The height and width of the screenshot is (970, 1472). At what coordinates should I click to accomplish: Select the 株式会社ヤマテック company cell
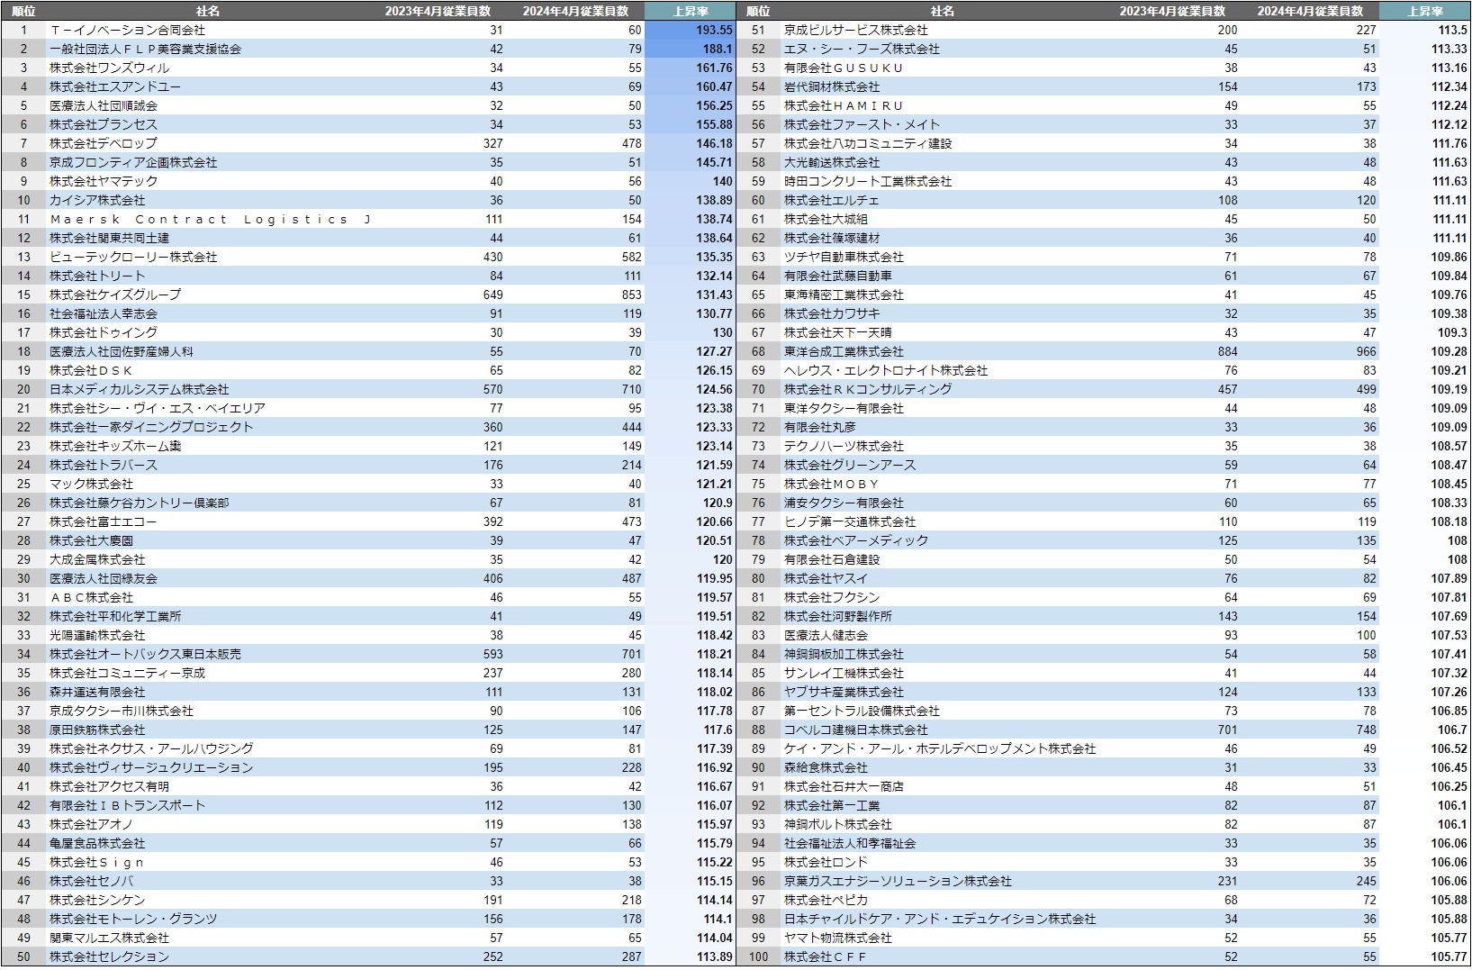coord(104,181)
